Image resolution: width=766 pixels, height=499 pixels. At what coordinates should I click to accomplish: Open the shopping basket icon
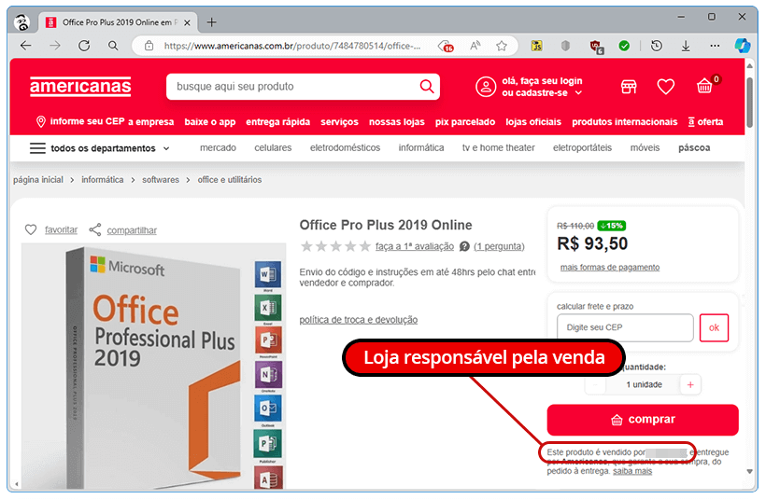(x=704, y=87)
